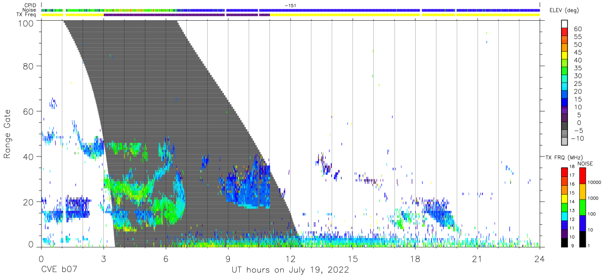Click the gray -10 segment of ELEV colorbar

pyautogui.click(x=564, y=142)
